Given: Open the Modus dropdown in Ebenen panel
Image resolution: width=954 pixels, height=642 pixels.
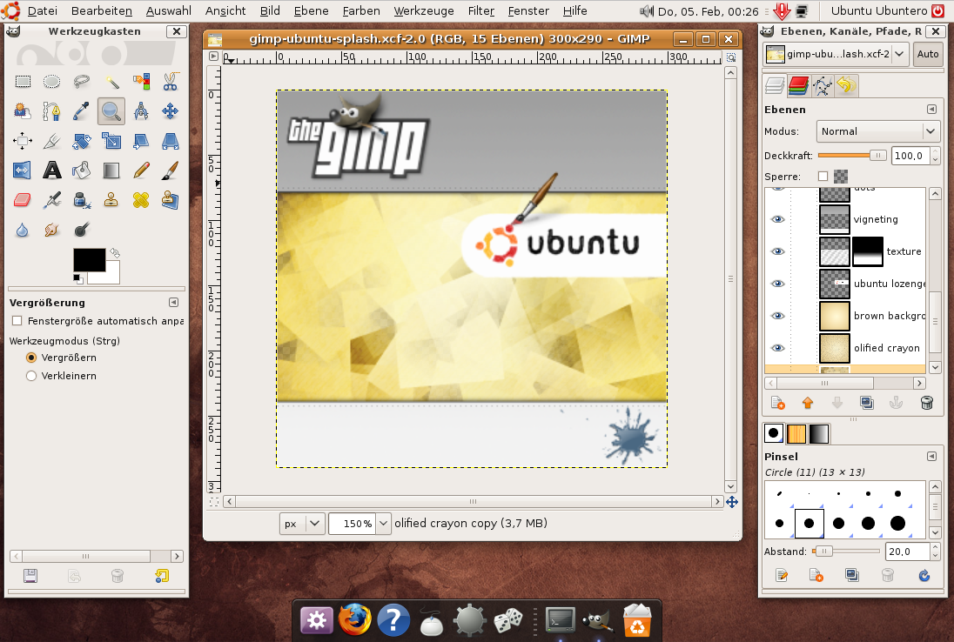Looking at the screenshot, I should (x=877, y=131).
